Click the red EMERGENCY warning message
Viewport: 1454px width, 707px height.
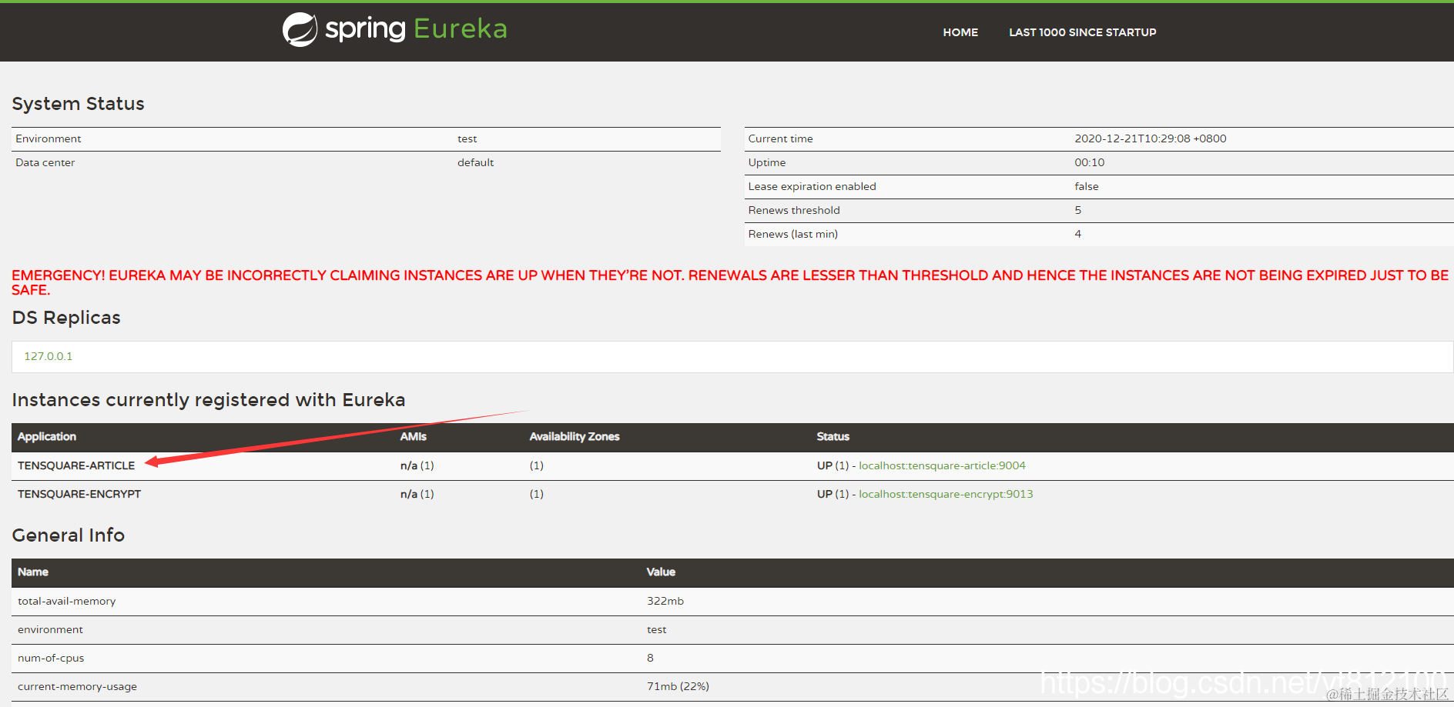(x=730, y=282)
